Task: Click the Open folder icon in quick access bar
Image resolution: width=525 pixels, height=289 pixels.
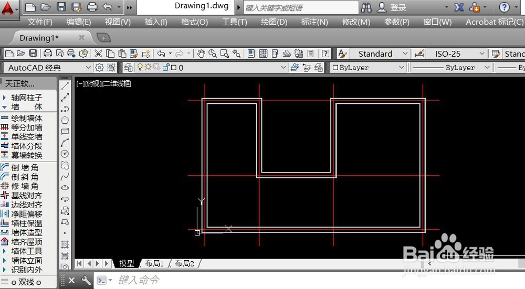Action: 46,7
